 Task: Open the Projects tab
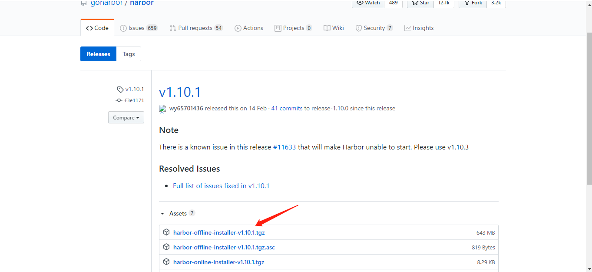tap(293, 28)
